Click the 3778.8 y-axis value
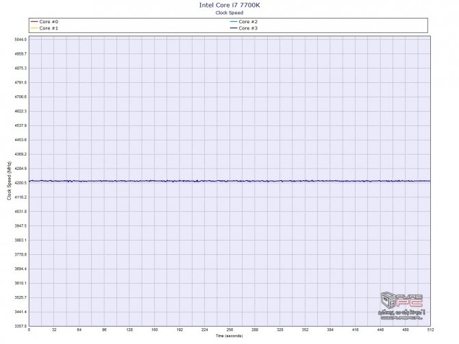 coord(21,254)
